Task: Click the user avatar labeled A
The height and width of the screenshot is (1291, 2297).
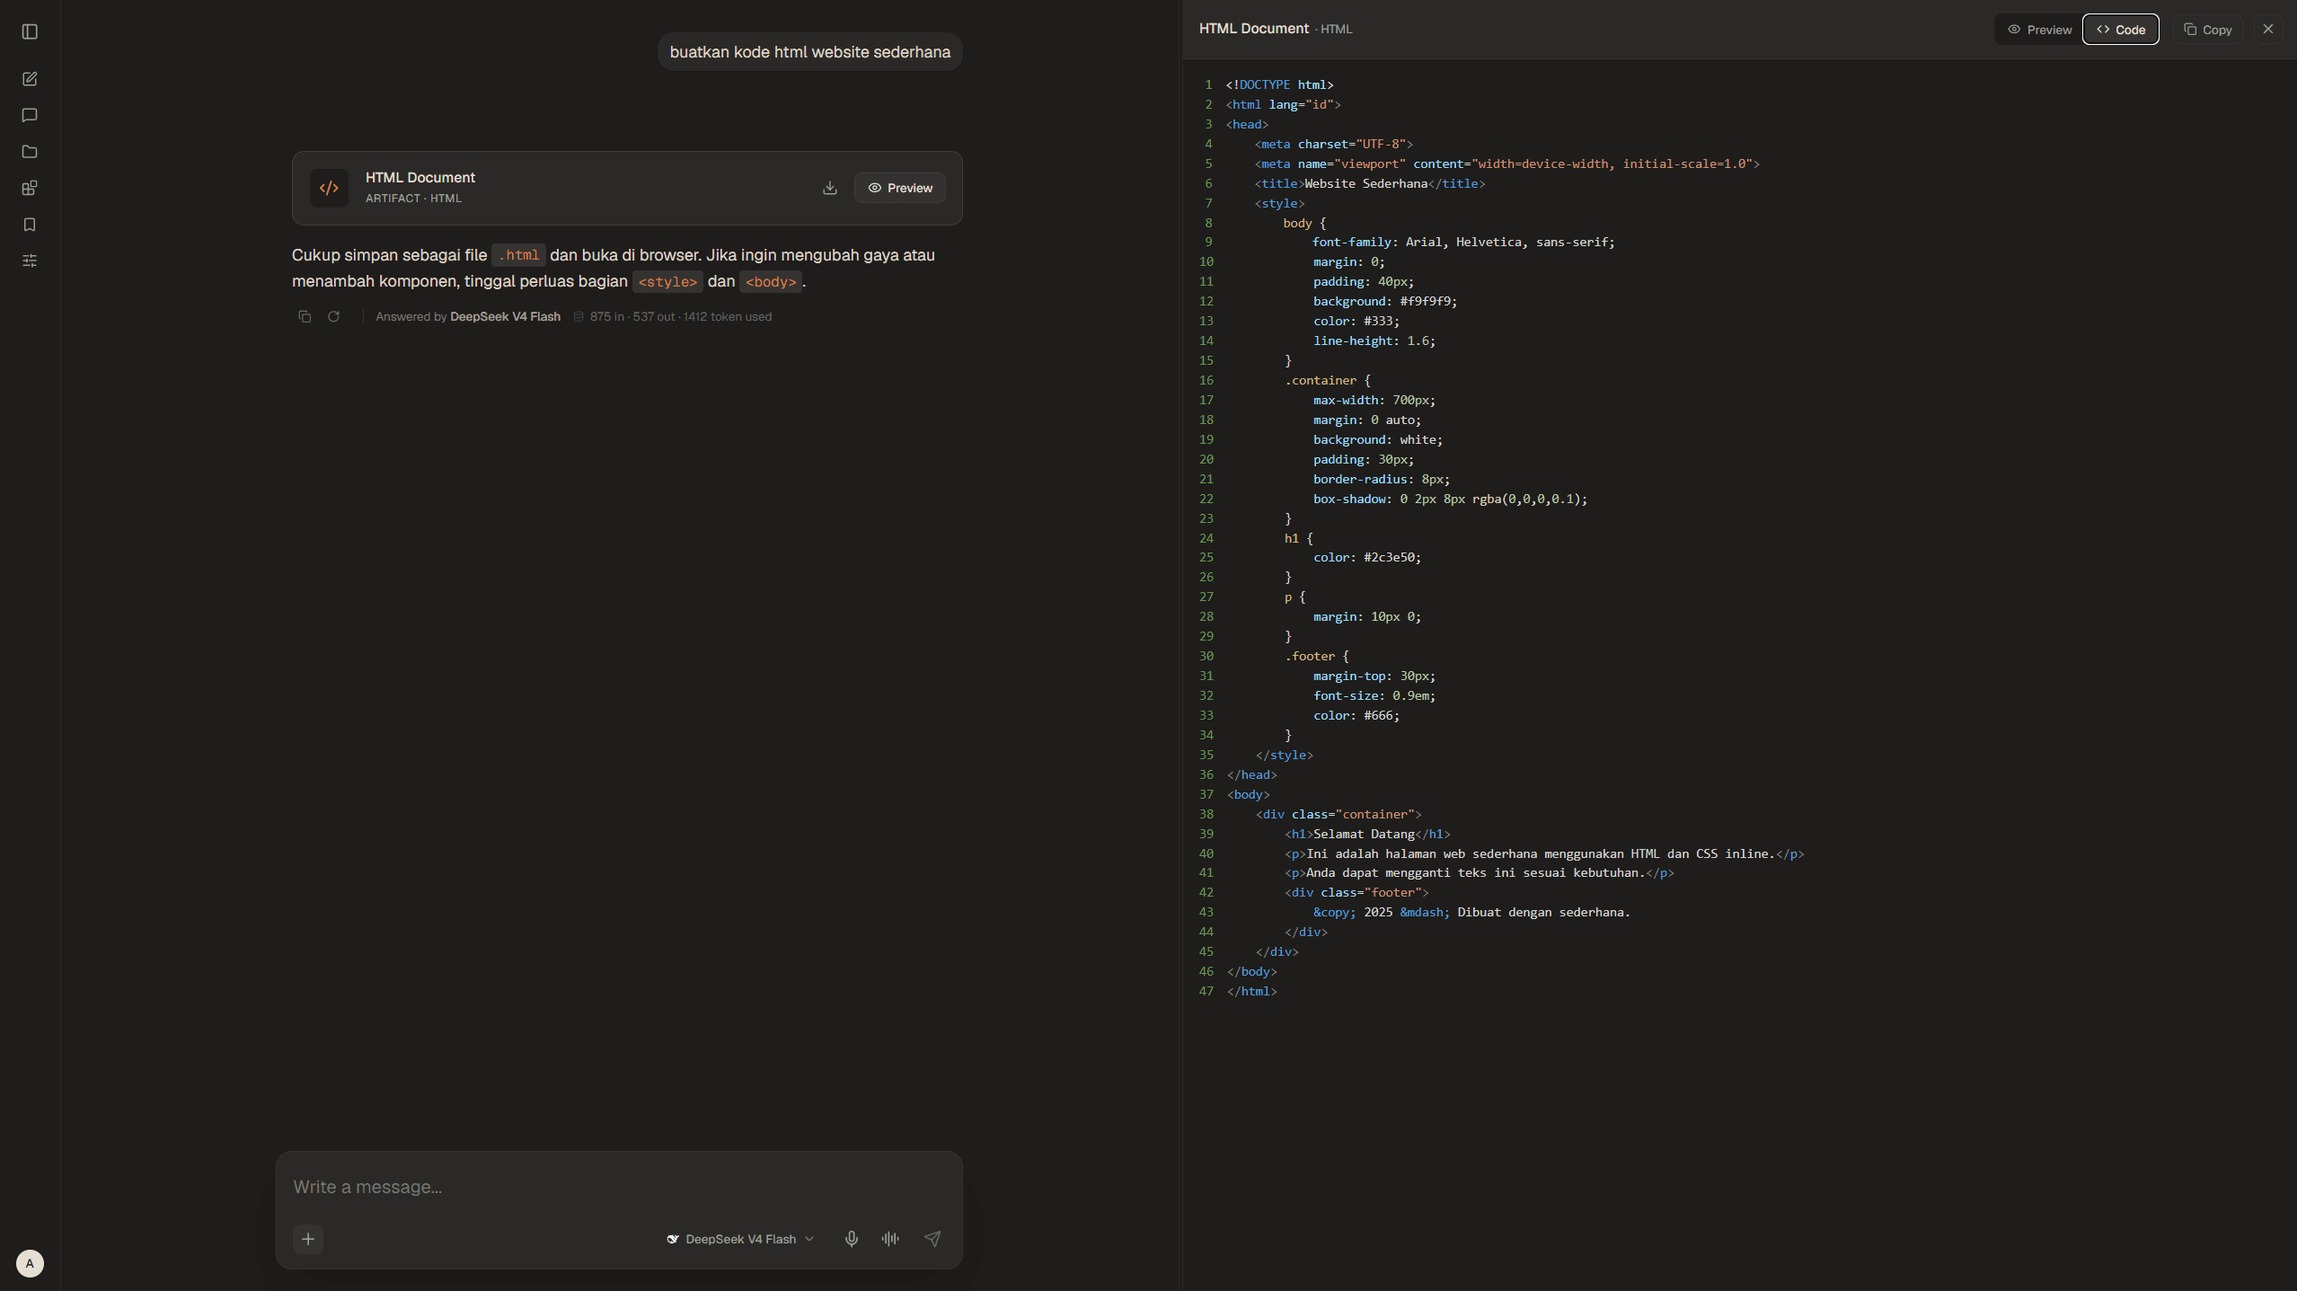Action: [x=30, y=1263]
